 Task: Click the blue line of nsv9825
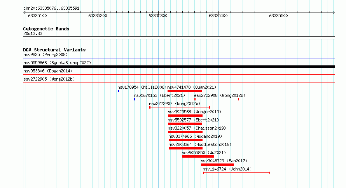[x=179, y=58]
